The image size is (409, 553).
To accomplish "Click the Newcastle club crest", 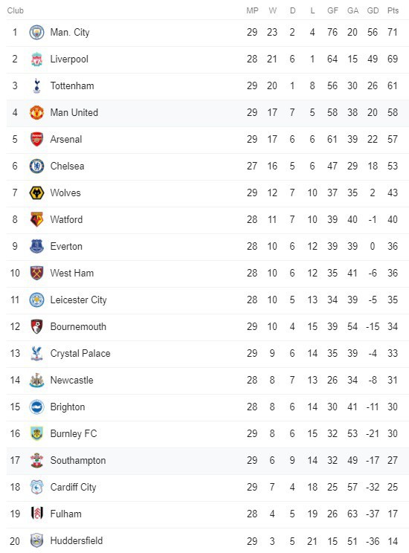I will [36, 381].
